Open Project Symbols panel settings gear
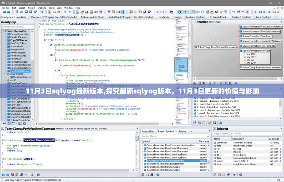Screen dimensions: 284x182 (158, 175)
